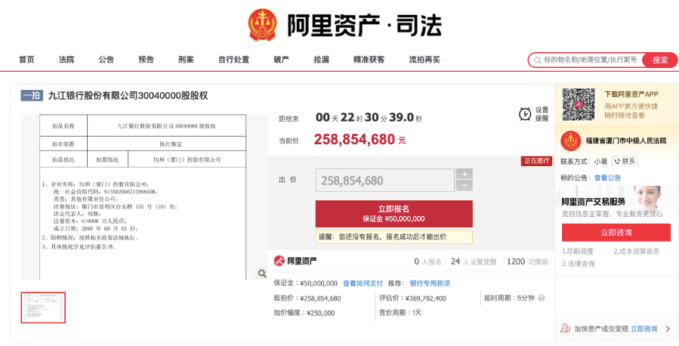Open the 首页 nav item
The width and height of the screenshot is (679, 346).
pos(26,60)
